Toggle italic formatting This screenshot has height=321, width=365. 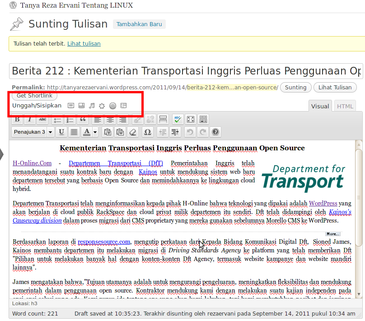click(29, 119)
